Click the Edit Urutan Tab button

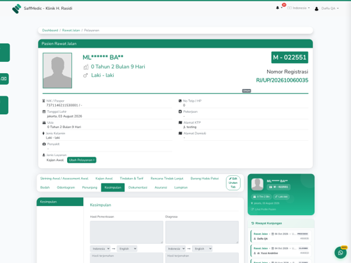pos(233,183)
